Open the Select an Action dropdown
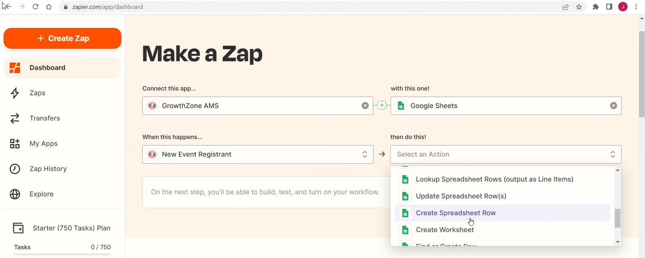This screenshot has height=258, width=645. coord(505,154)
